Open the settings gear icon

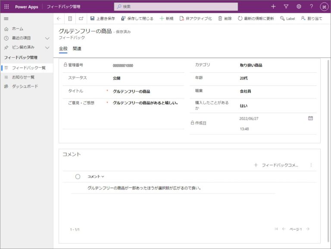(299, 6)
